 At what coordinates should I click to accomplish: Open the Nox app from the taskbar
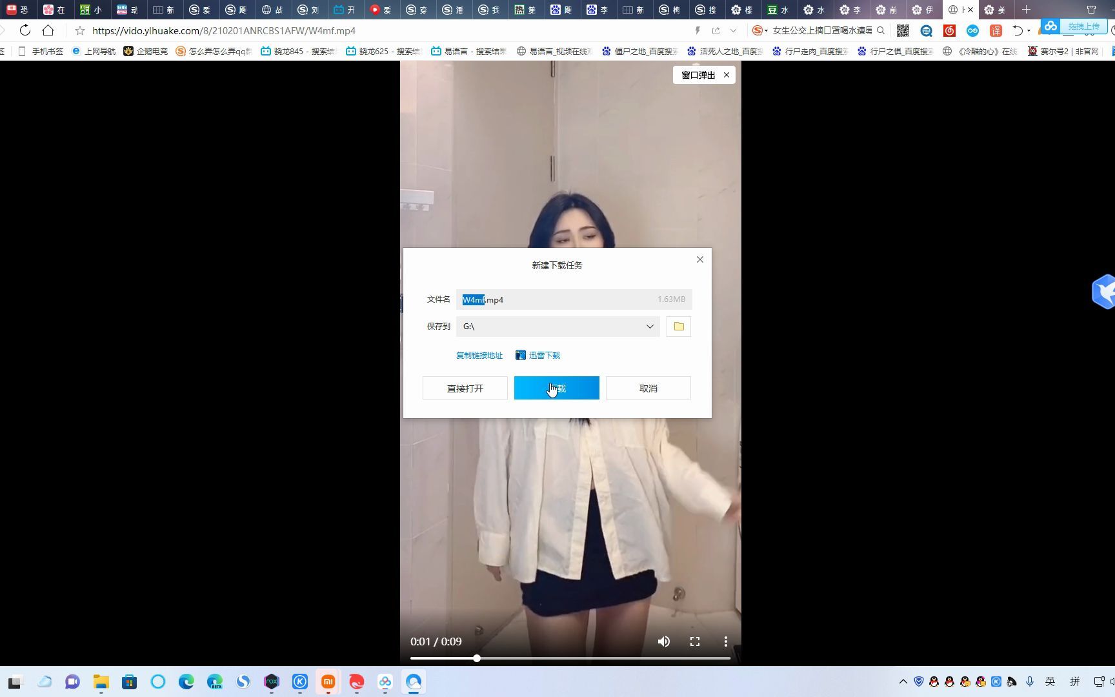pyautogui.click(x=271, y=682)
